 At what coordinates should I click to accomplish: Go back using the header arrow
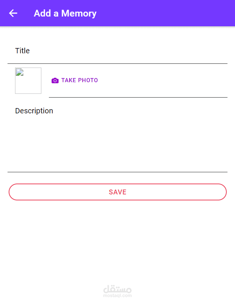[x=13, y=14]
